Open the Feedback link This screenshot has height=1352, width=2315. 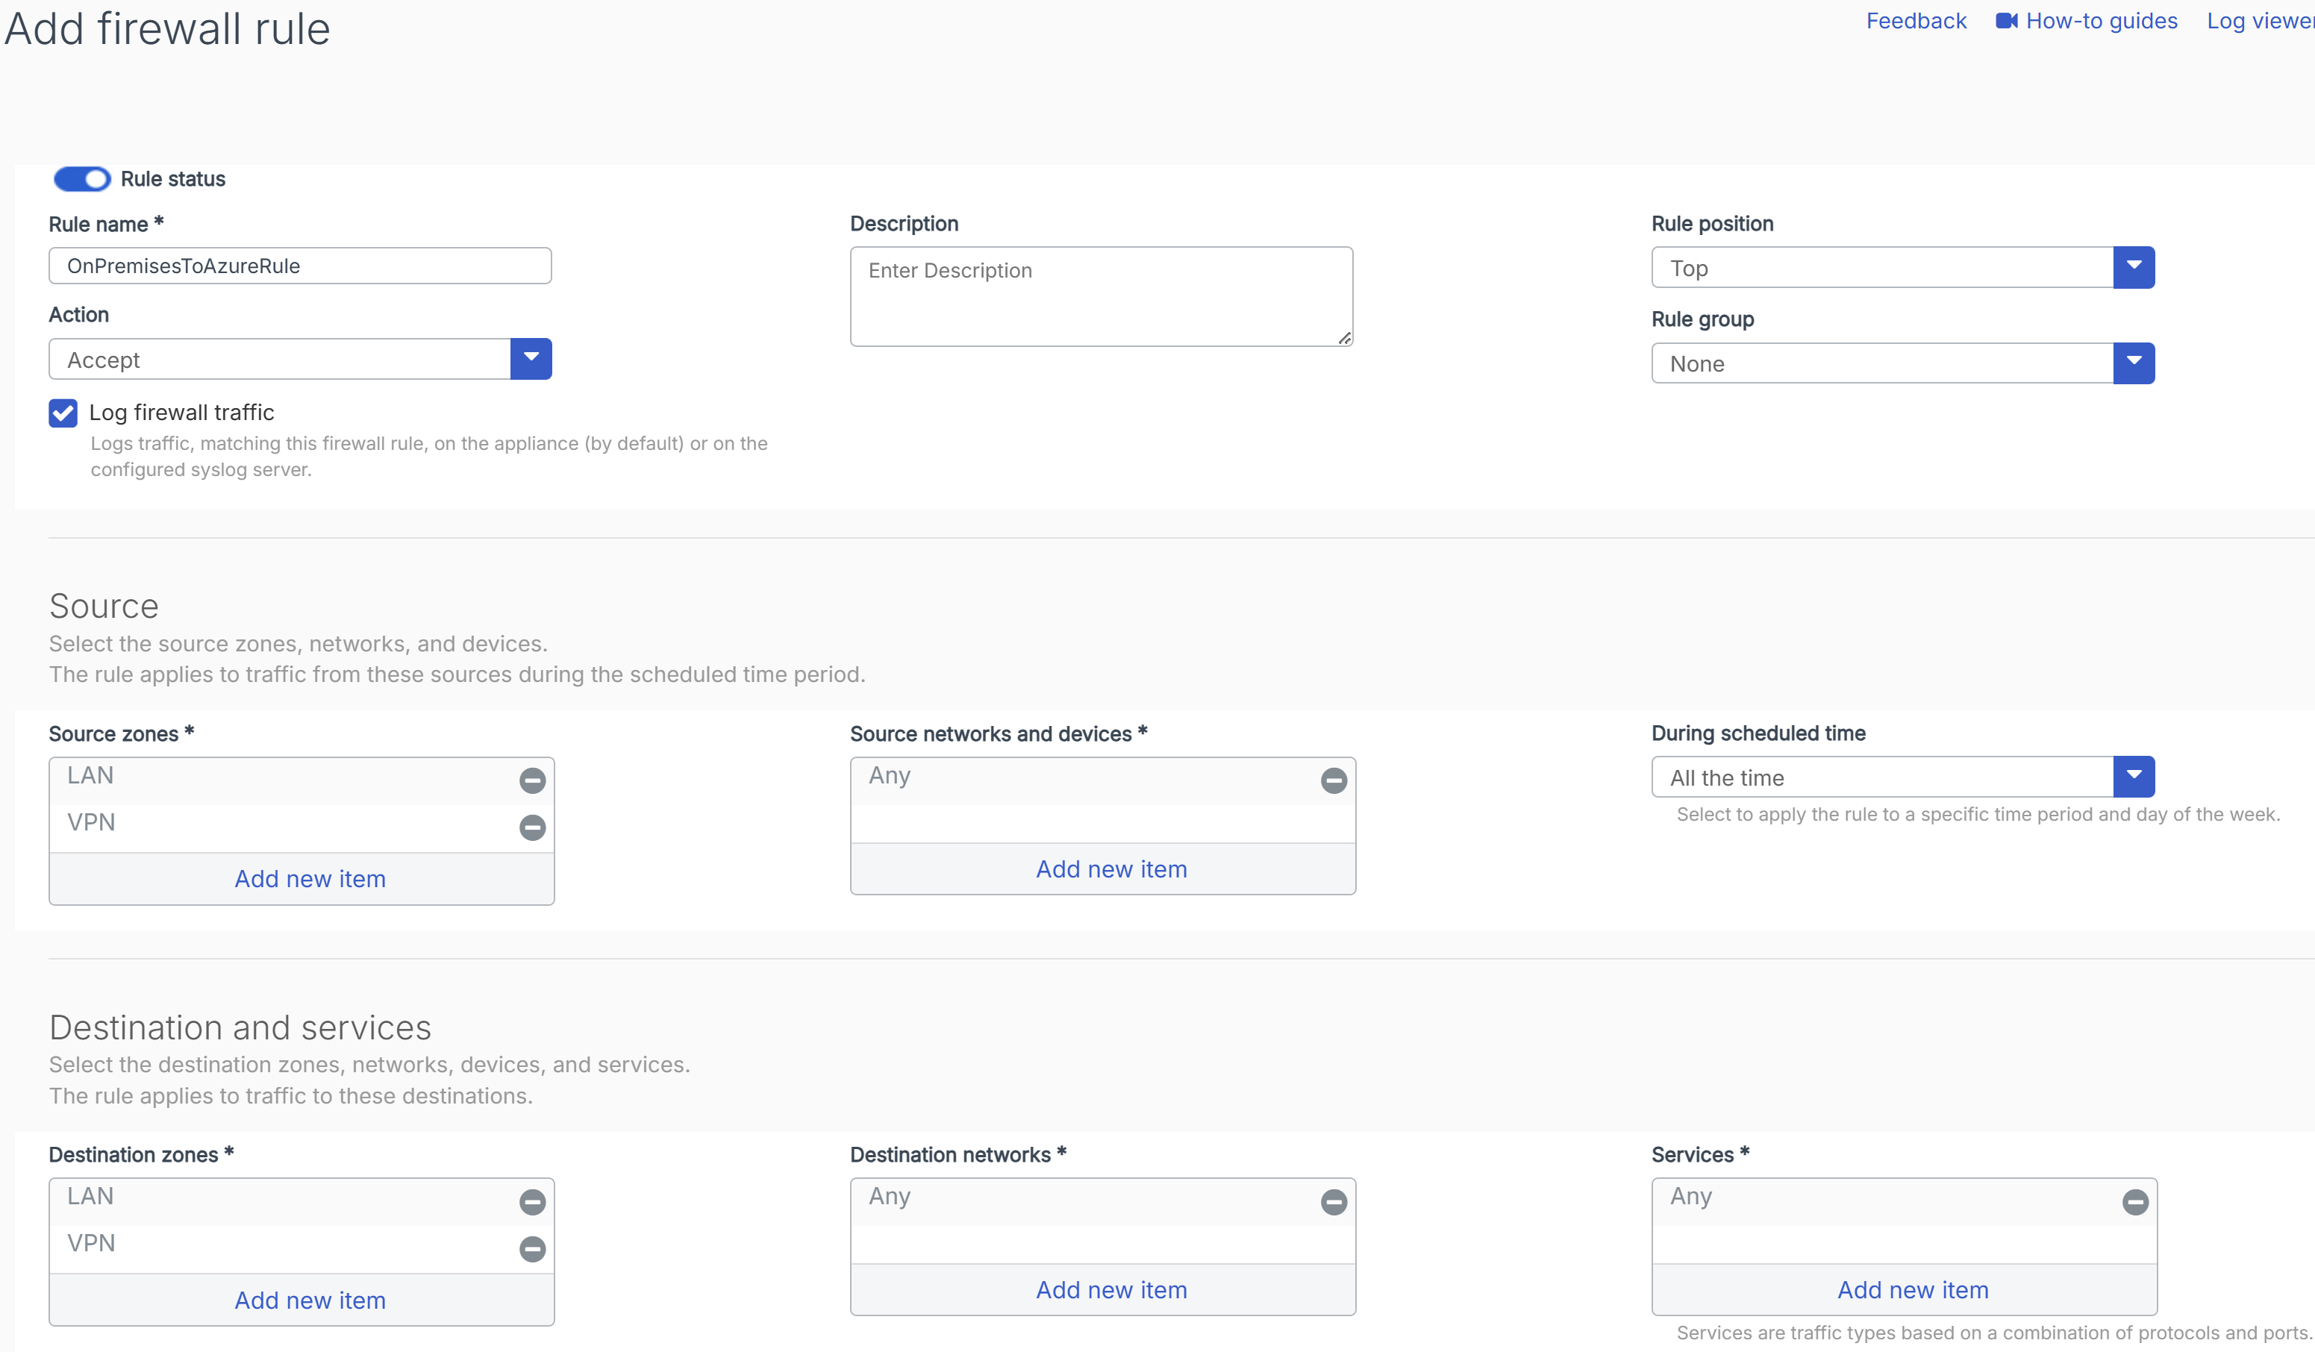tap(1916, 20)
